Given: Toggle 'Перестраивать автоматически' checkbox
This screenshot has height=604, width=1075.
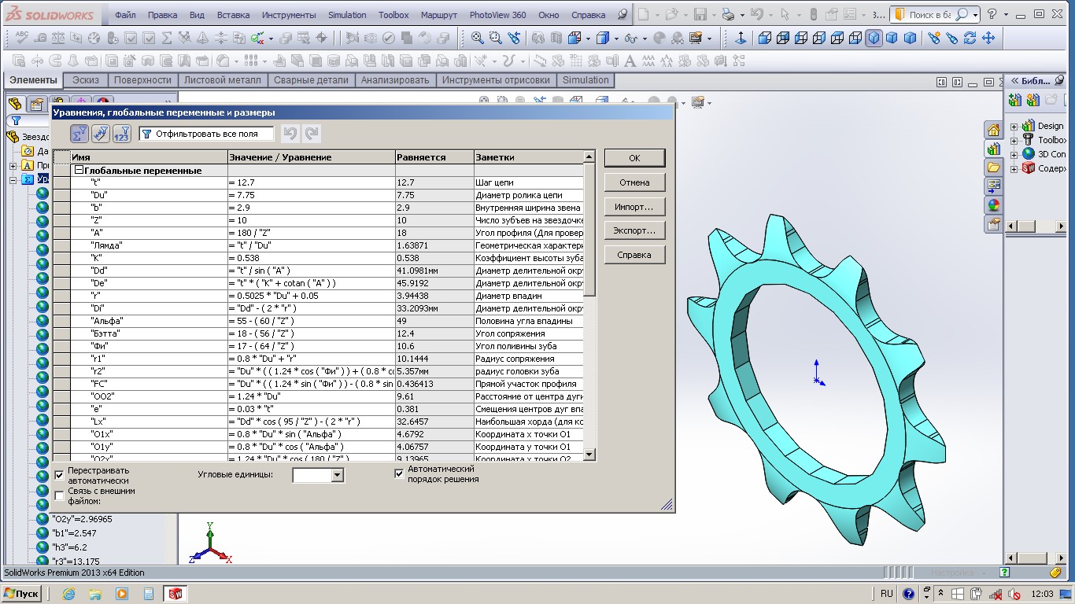Looking at the screenshot, I should click(x=59, y=475).
